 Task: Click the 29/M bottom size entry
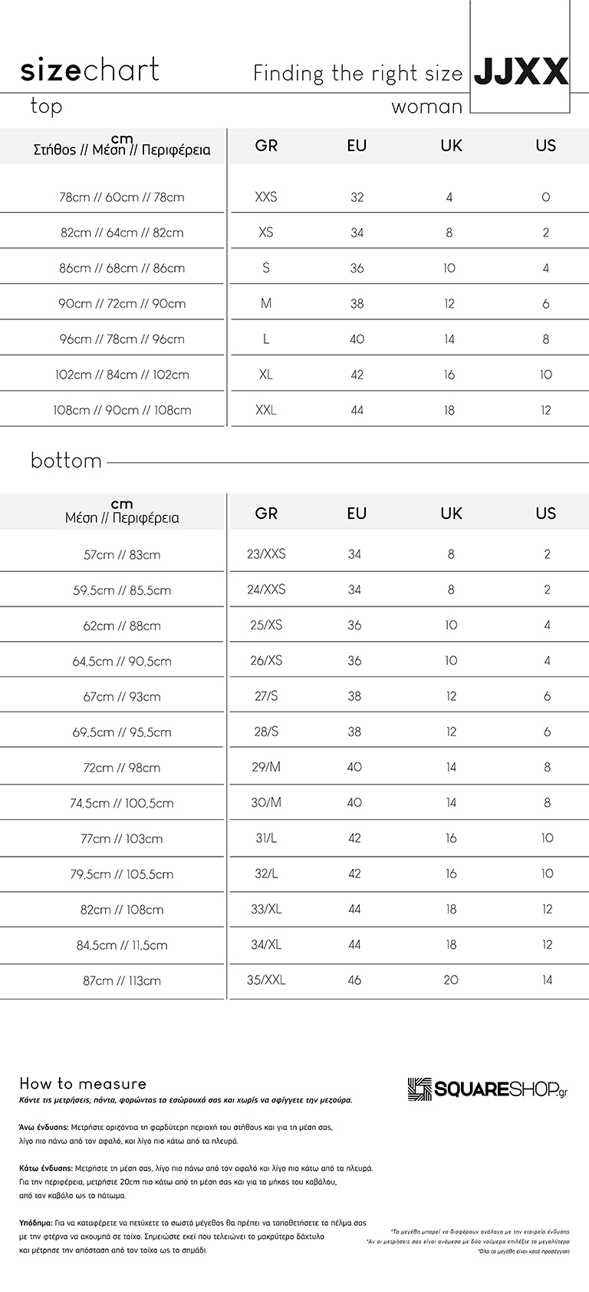[x=266, y=767]
